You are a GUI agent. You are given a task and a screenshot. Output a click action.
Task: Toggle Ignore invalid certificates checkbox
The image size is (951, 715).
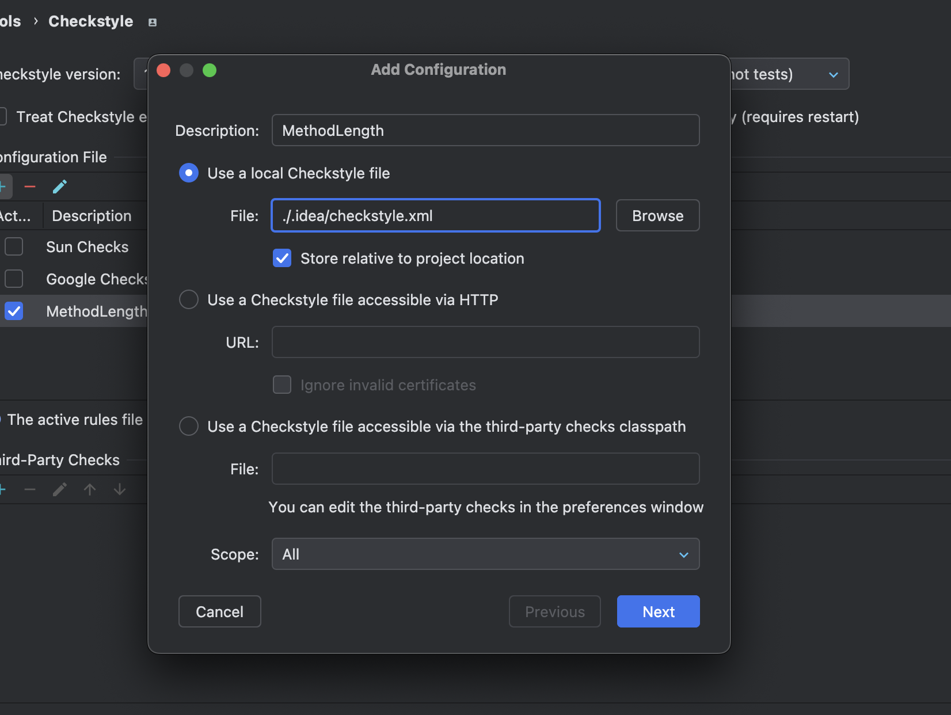282,385
